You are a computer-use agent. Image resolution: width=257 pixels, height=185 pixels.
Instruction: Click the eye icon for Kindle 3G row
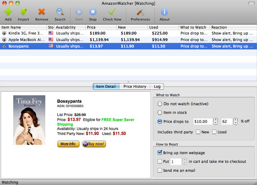click(4, 33)
